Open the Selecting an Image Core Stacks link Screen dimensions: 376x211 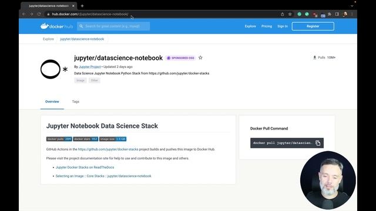(x=103, y=176)
